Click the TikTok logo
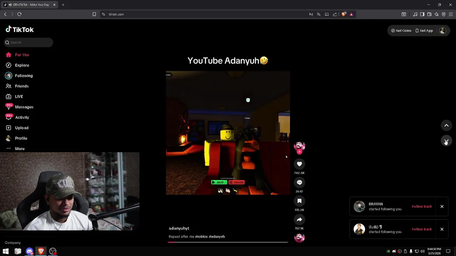The image size is (456, 256). coord(20,30)
